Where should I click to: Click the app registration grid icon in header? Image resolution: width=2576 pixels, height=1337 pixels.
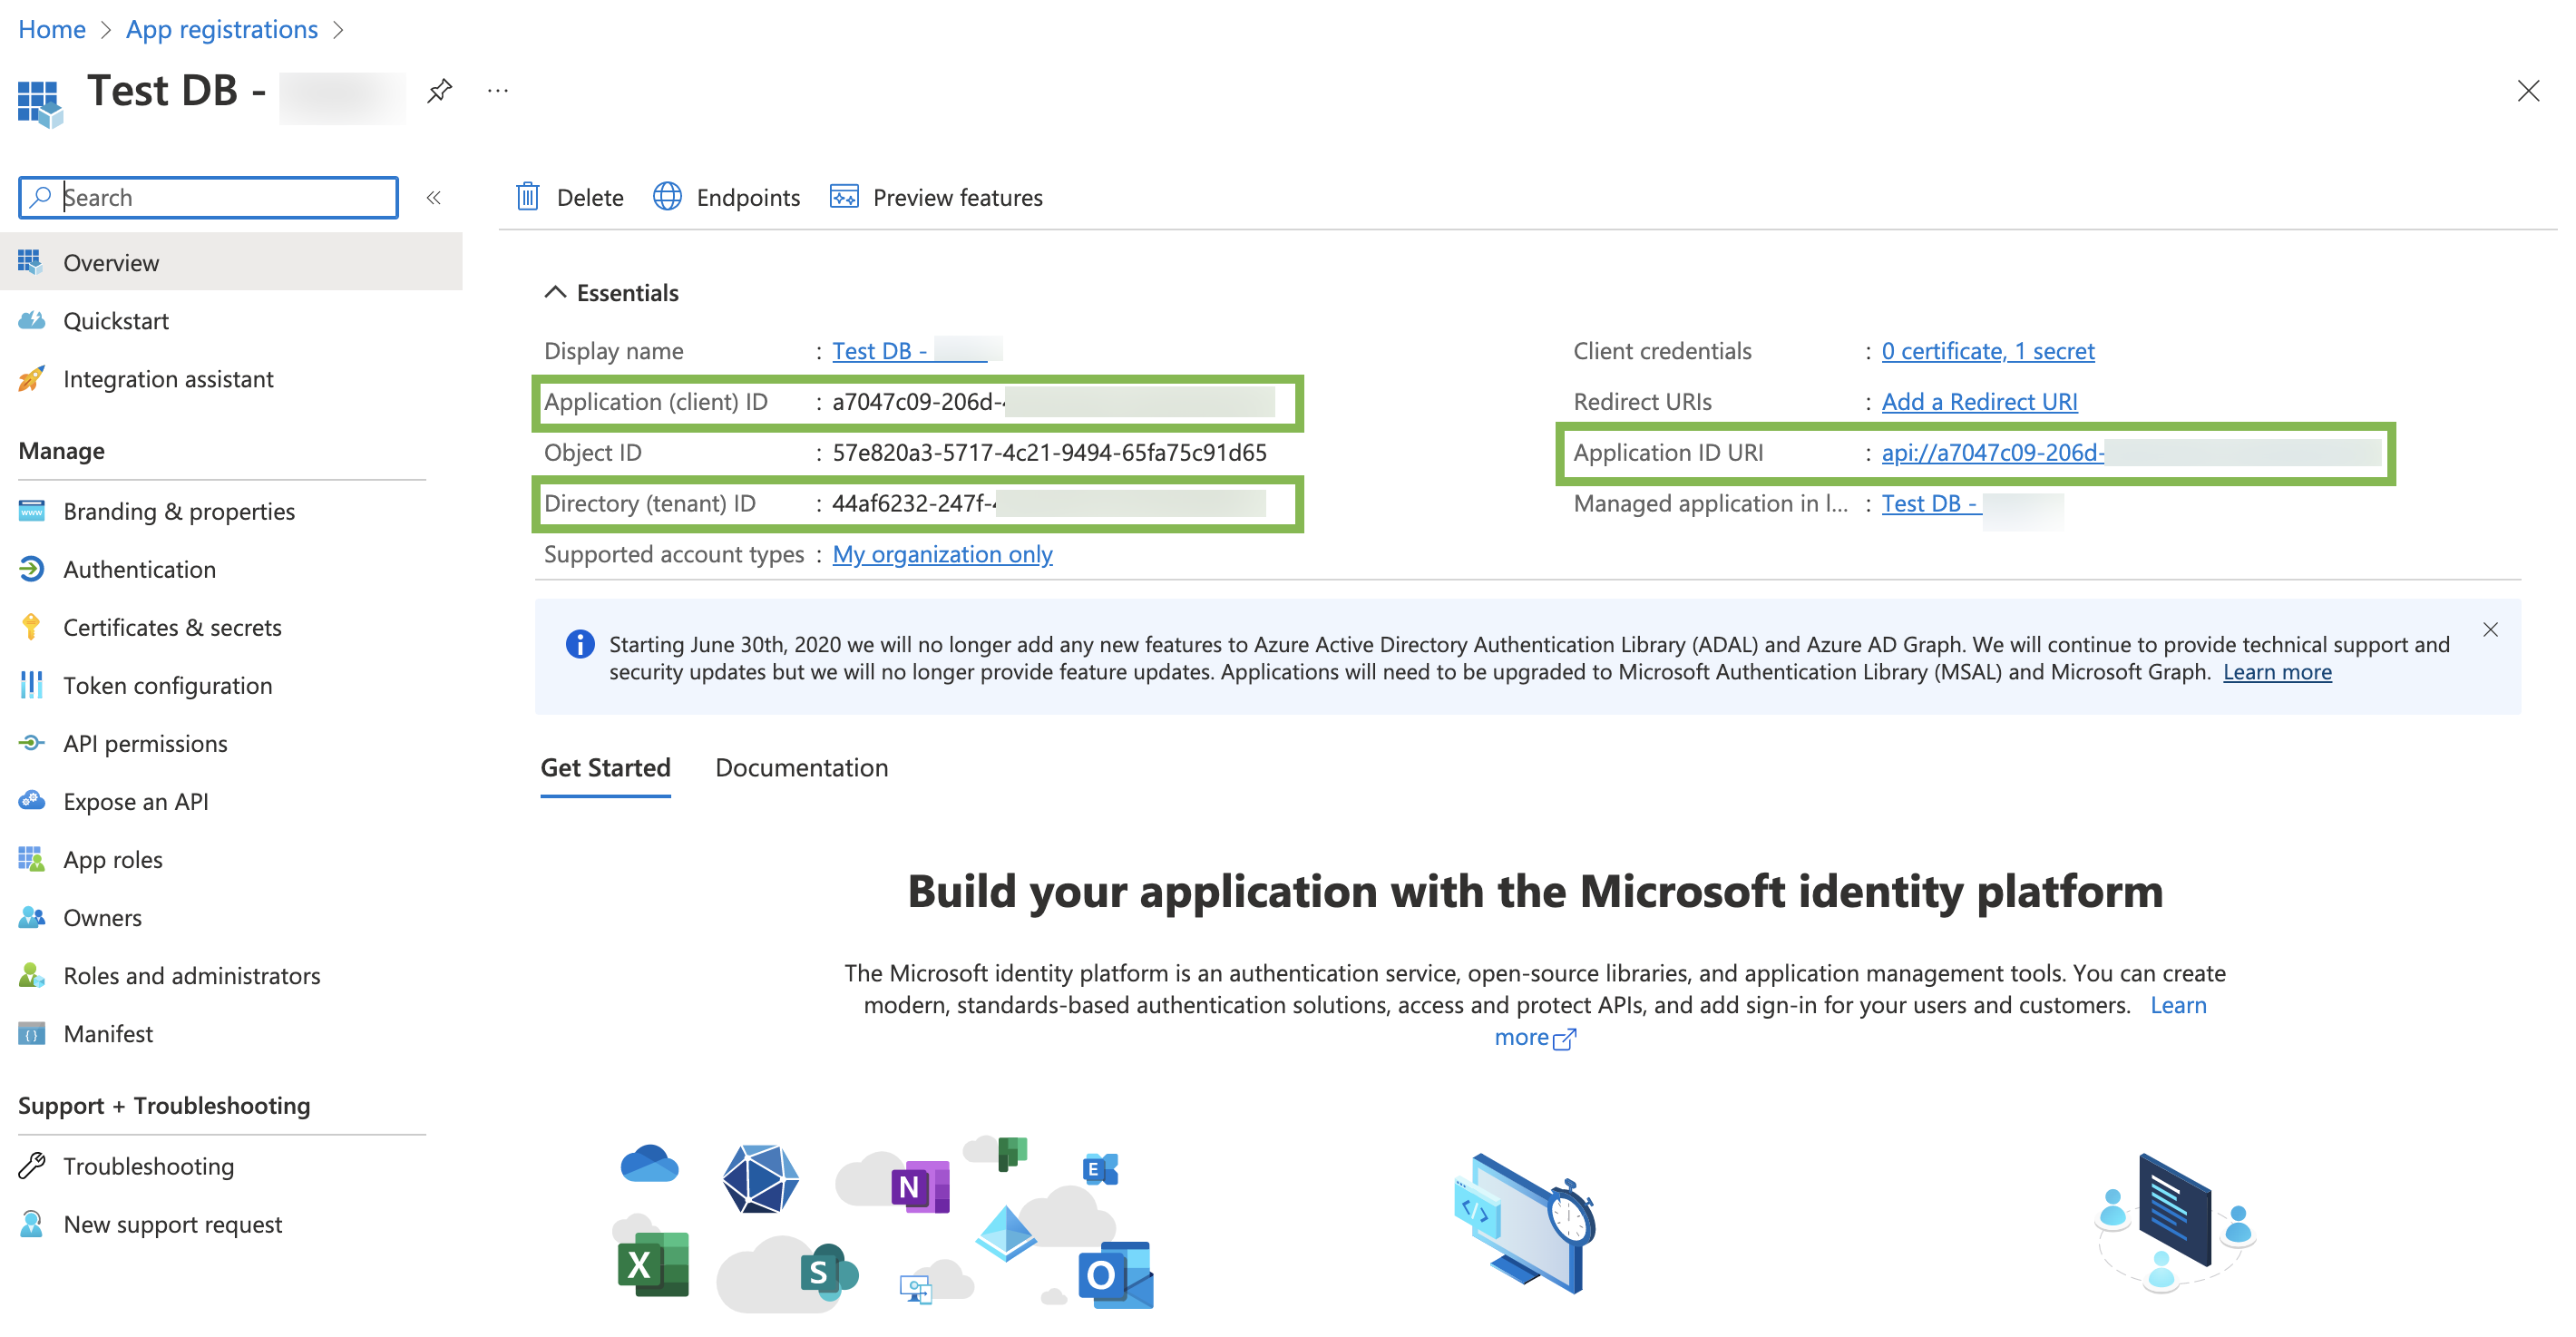click(x=40, y=103)
